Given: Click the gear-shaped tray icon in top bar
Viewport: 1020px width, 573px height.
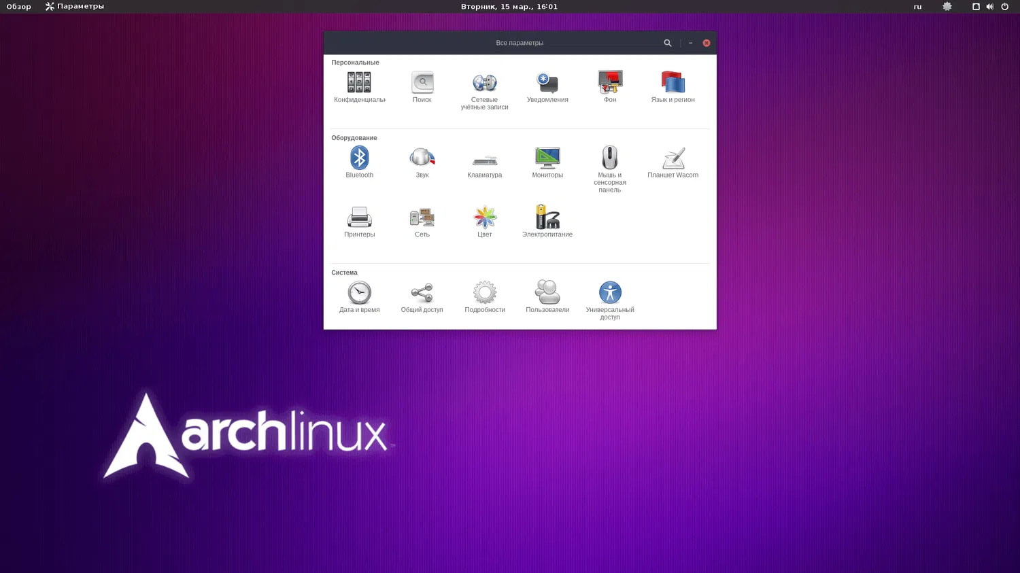Looking at the screenshot, I should 947,7.
